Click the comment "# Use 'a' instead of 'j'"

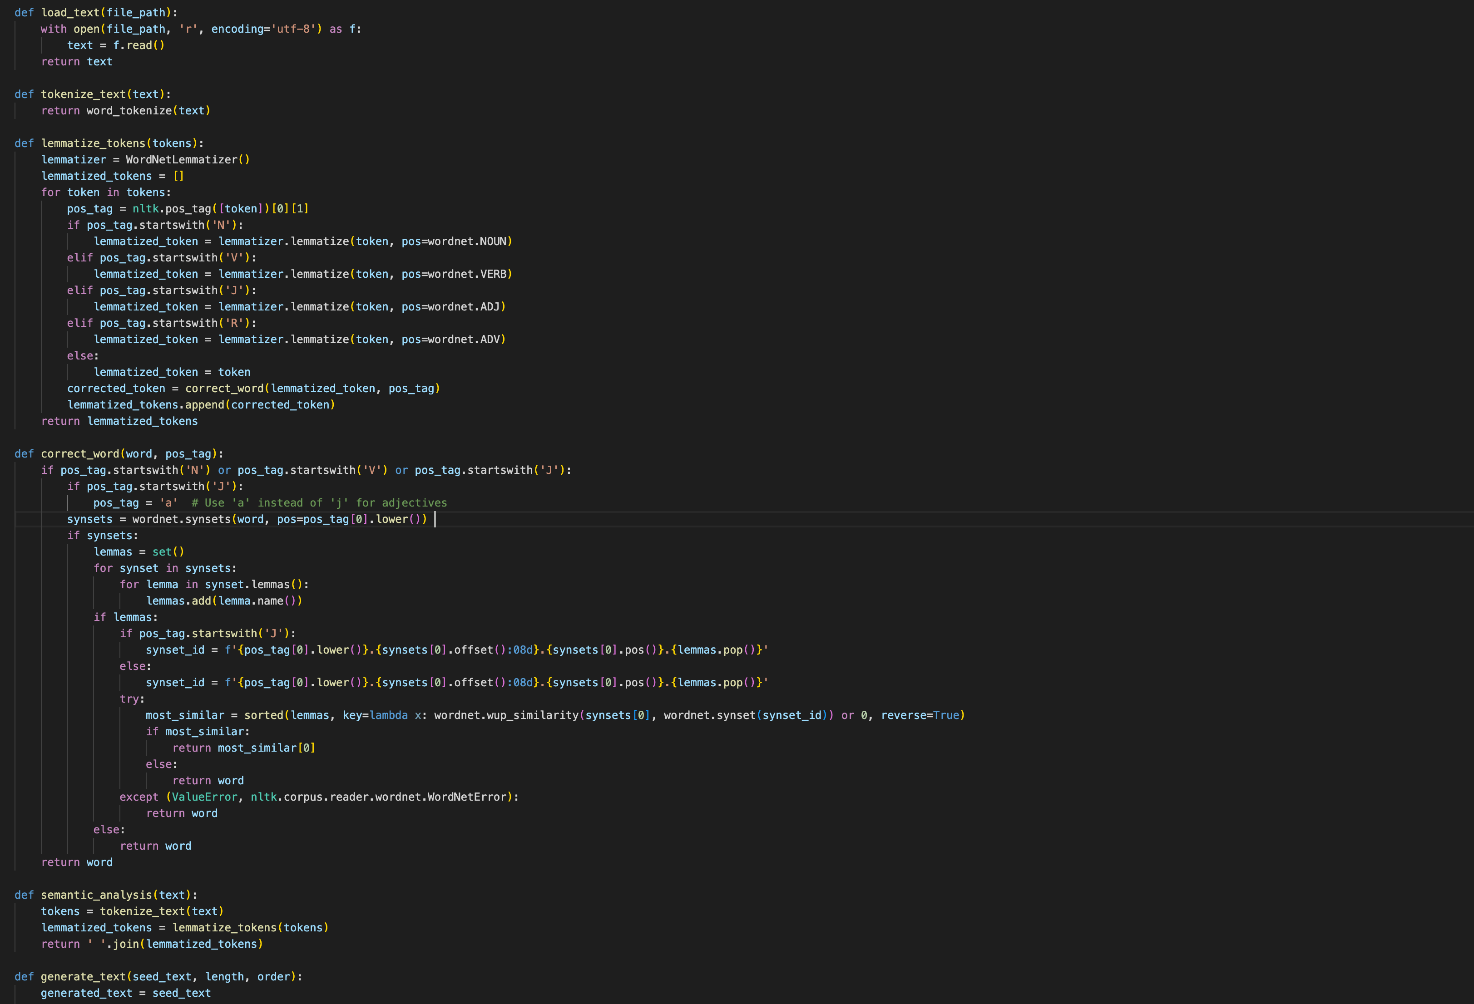pos(319,503)
